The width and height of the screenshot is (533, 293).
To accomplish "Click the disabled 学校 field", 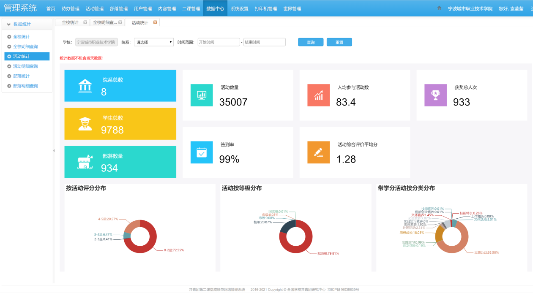I will click(96, 42).
